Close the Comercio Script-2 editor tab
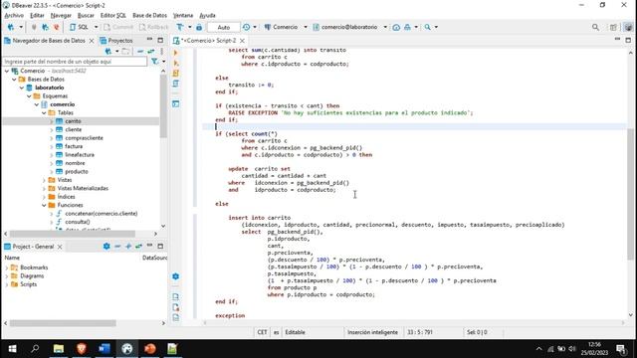Image resolution: width=637 pixels, height=358 pixels. 242,41
